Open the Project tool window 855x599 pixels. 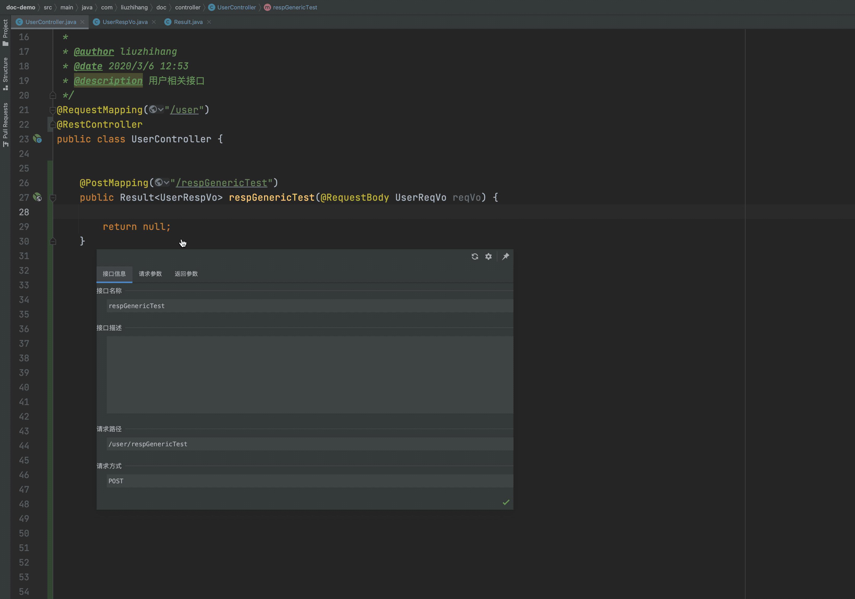[x=5, y=33]
